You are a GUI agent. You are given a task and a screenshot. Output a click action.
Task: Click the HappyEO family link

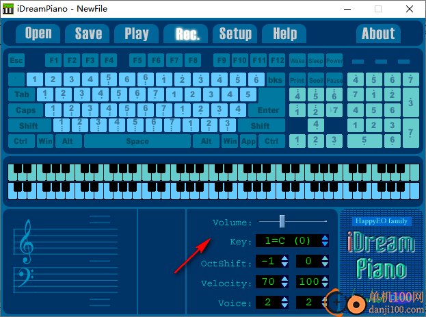[x=382, y=221]
